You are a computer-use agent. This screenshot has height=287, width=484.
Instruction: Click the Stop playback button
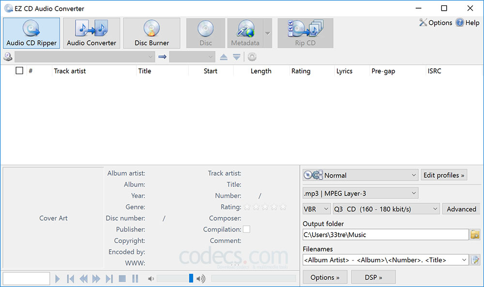(122, 279)
